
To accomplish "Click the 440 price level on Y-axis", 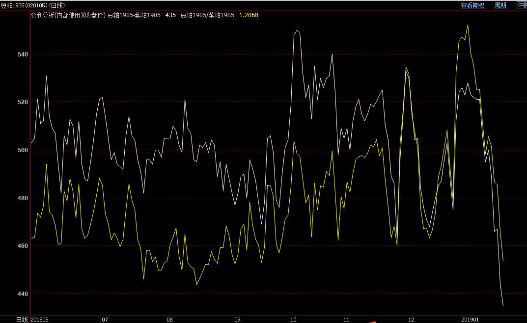I will 22,294.
